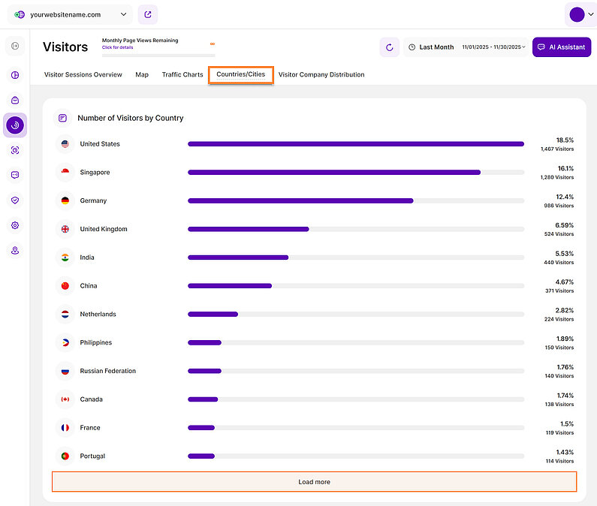597x506 pixels.
Task: Click the Load more button
Action: [x=314, y=482]
